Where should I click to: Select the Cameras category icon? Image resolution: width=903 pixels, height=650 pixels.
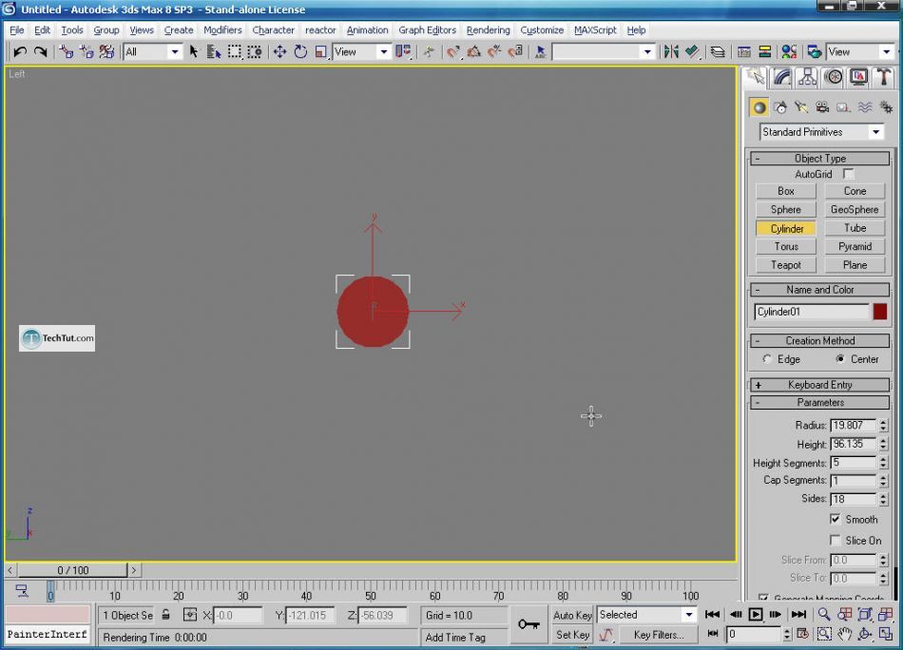pyautogui.click(x=822, y=107)
